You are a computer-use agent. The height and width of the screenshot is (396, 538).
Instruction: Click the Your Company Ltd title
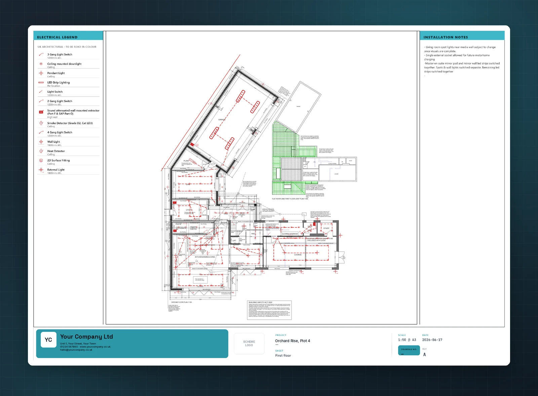(x=86, y=337)
